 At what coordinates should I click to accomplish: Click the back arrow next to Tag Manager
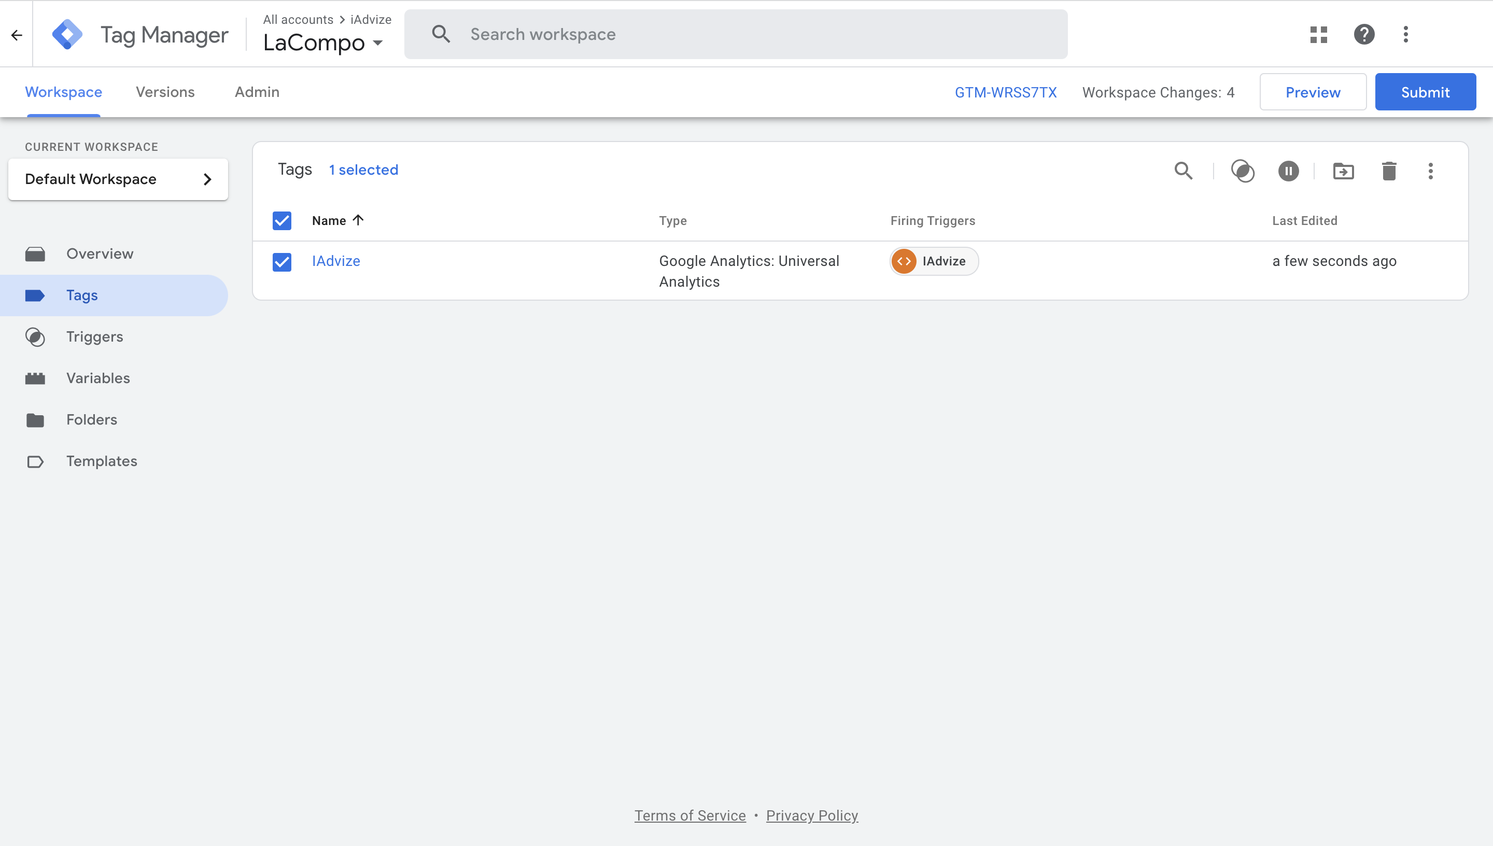point(16,35)
